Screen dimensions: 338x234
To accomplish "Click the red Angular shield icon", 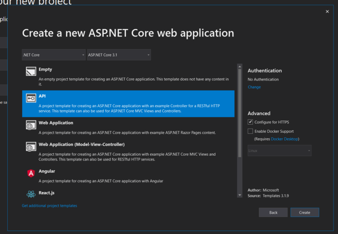I will point(31,173).
